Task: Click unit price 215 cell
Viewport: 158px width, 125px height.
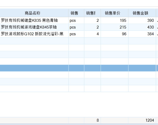Action: tap(114, 27)
